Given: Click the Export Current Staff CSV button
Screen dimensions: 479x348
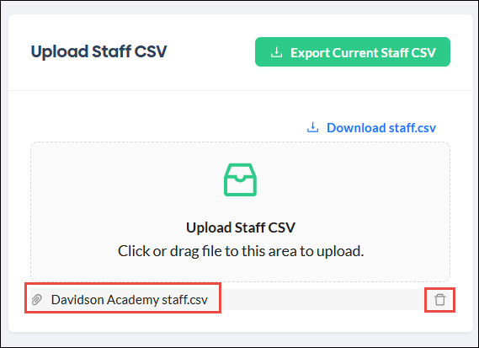Looking at the screenshot, I should [353, 52].
